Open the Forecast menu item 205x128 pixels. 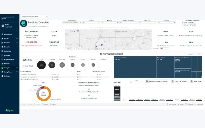point(10,55)
